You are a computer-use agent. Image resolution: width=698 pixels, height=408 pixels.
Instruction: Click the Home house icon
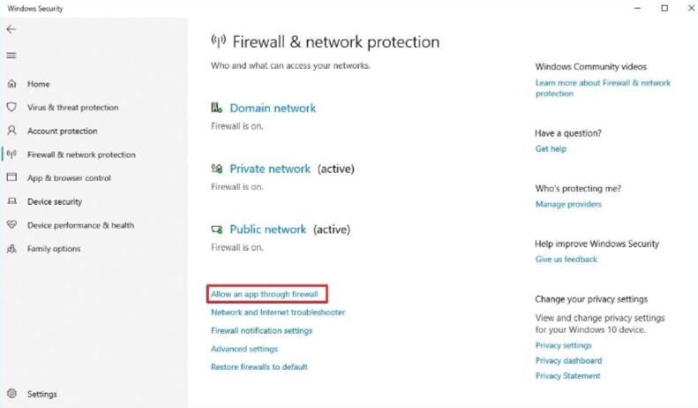12,84
